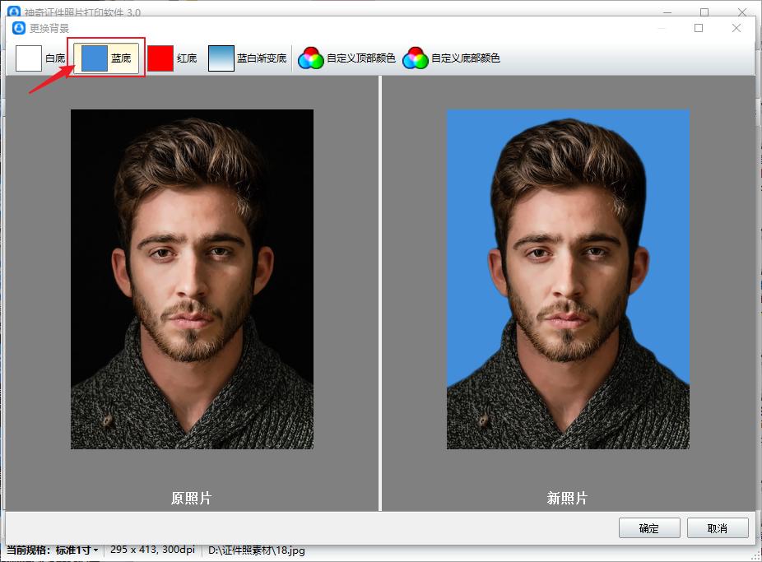Close the 更换背景 dialog
This screenshot has width=762, height=562.
coord(736,28)
